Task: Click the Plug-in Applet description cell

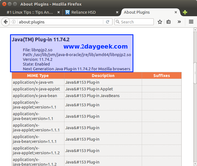Action: click(103, 89)
